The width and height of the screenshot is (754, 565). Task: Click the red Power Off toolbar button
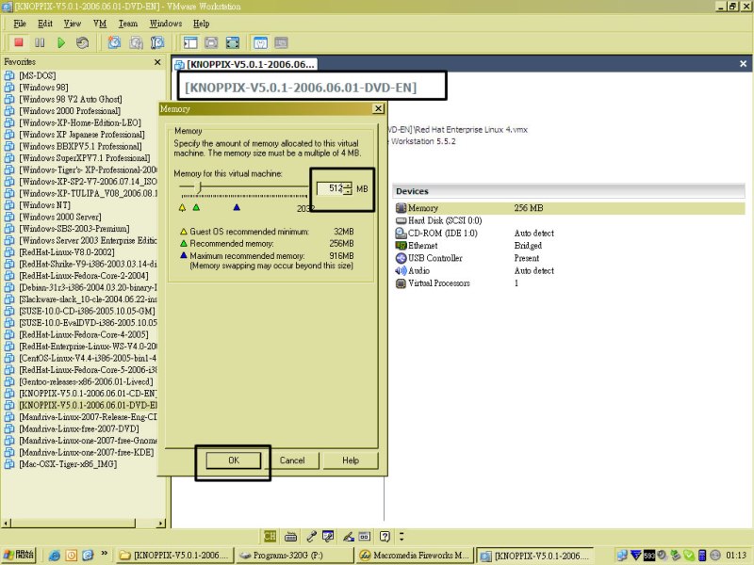click(18, 42)
